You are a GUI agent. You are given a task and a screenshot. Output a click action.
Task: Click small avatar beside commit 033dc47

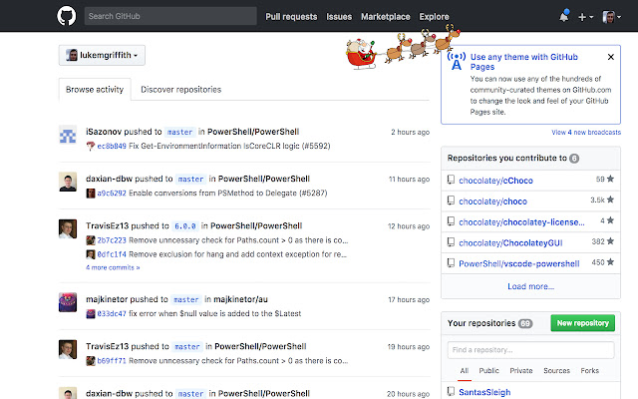pyautogui.click(x=91, y=313)
